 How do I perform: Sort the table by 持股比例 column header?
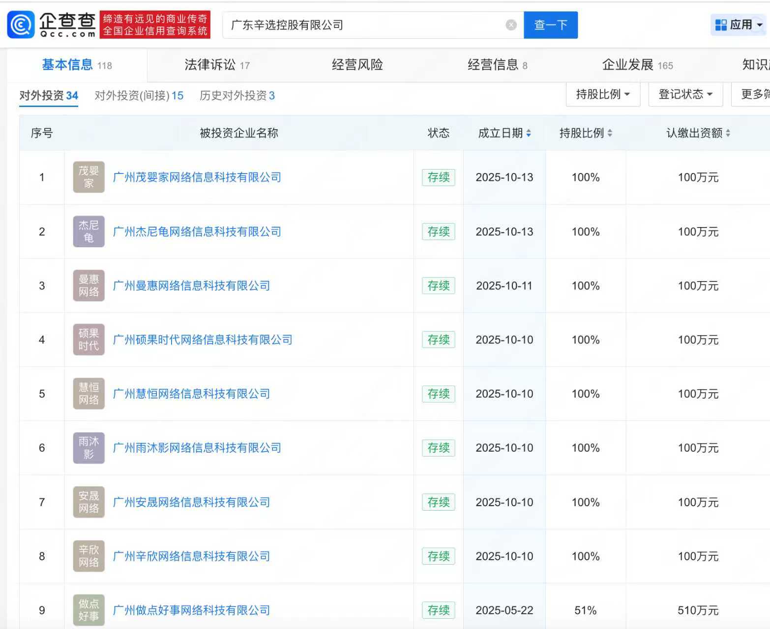click(x=585, y=133)
